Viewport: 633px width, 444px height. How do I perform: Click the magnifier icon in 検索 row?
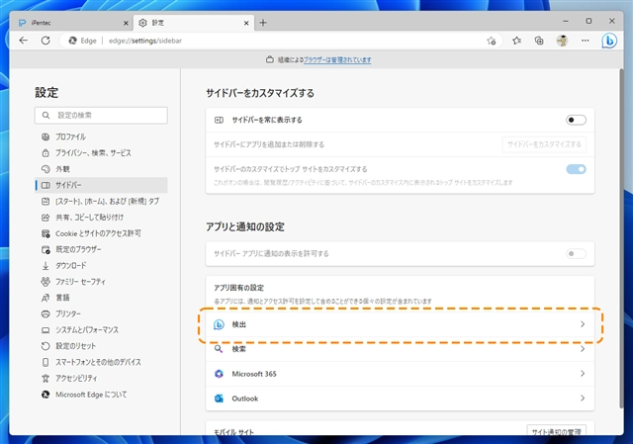[x=219, y=349]
